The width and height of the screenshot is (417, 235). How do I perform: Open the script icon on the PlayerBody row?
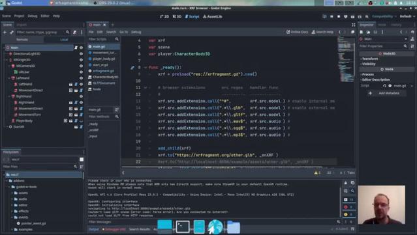76,120
